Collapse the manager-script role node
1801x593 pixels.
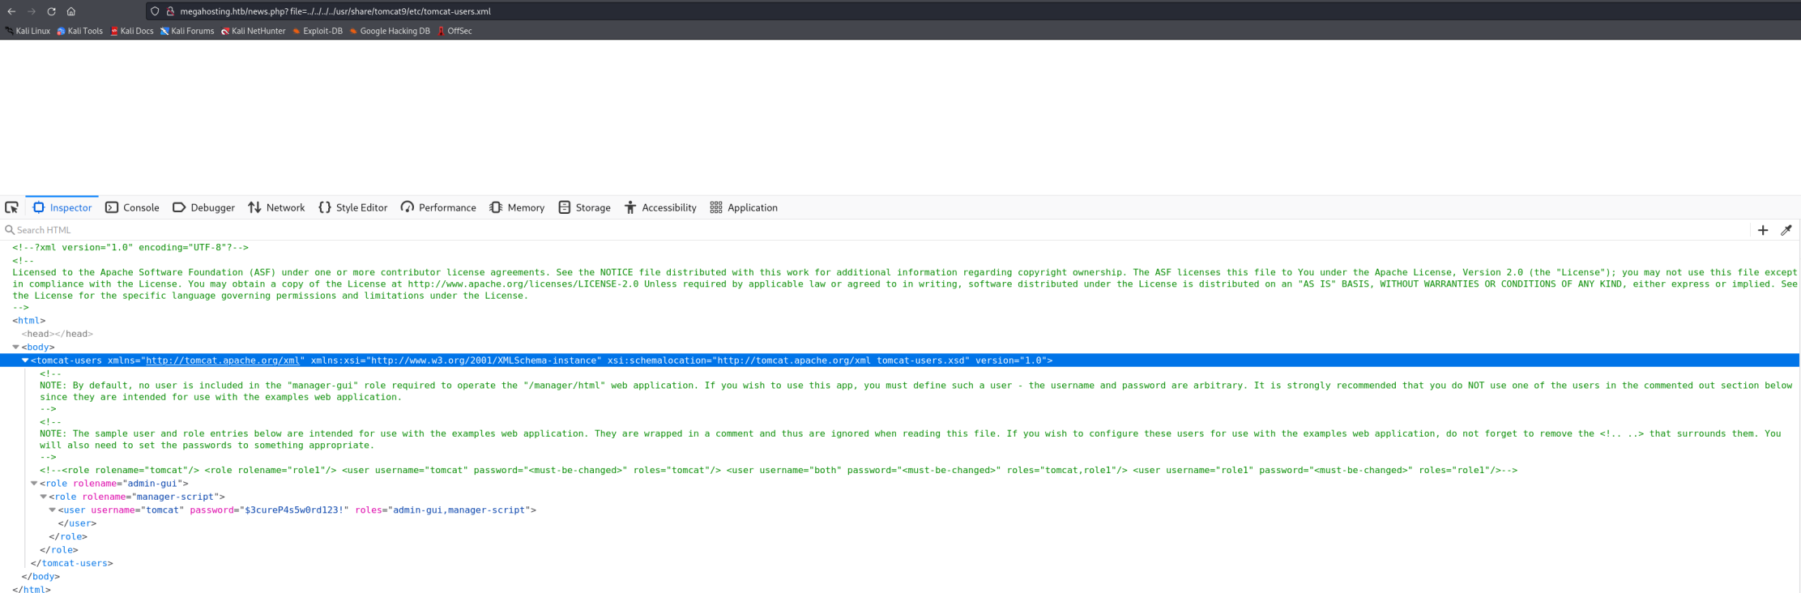point(43,497)
